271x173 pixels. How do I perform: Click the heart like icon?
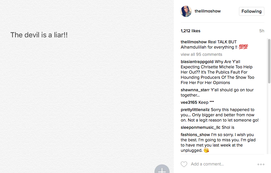click(184, 164)
